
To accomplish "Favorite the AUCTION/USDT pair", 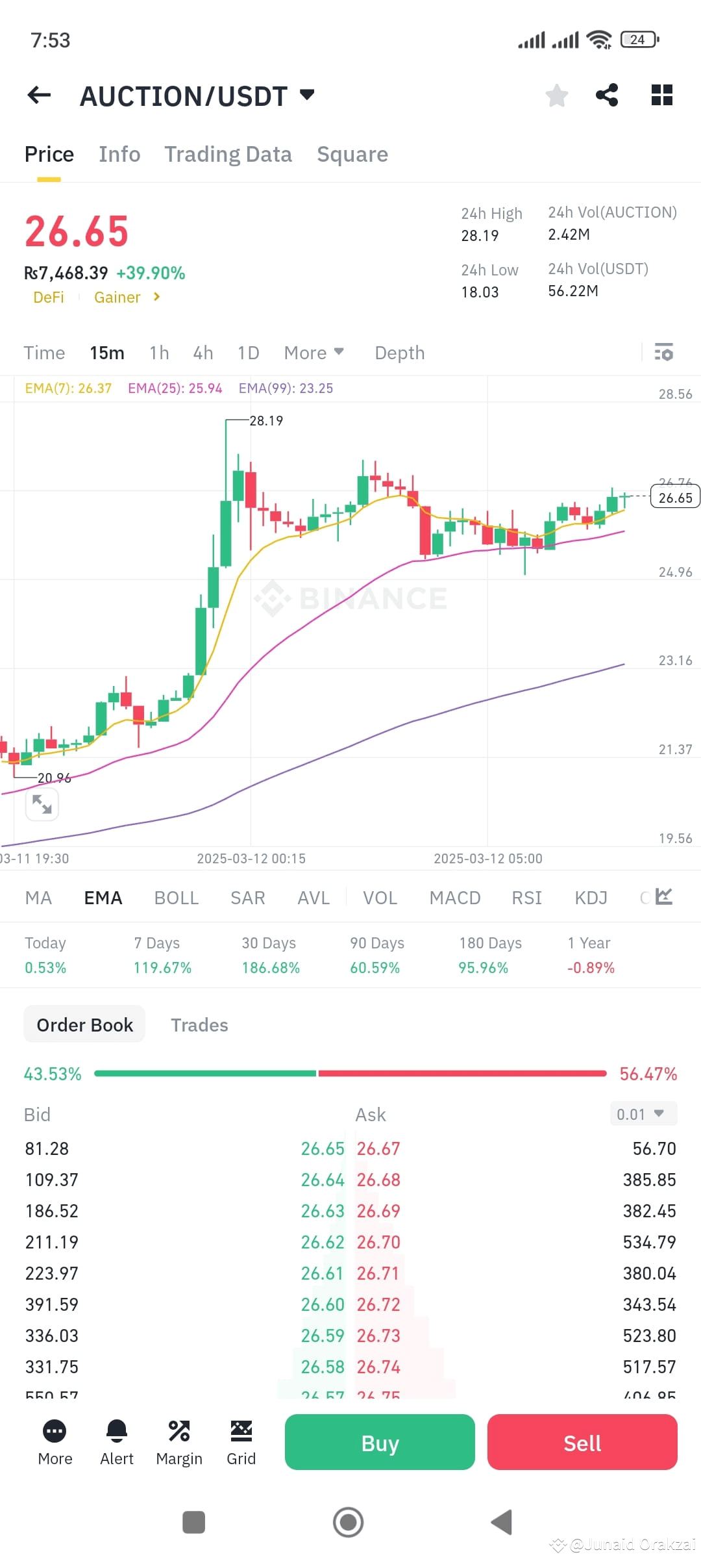I will point(556,95).
